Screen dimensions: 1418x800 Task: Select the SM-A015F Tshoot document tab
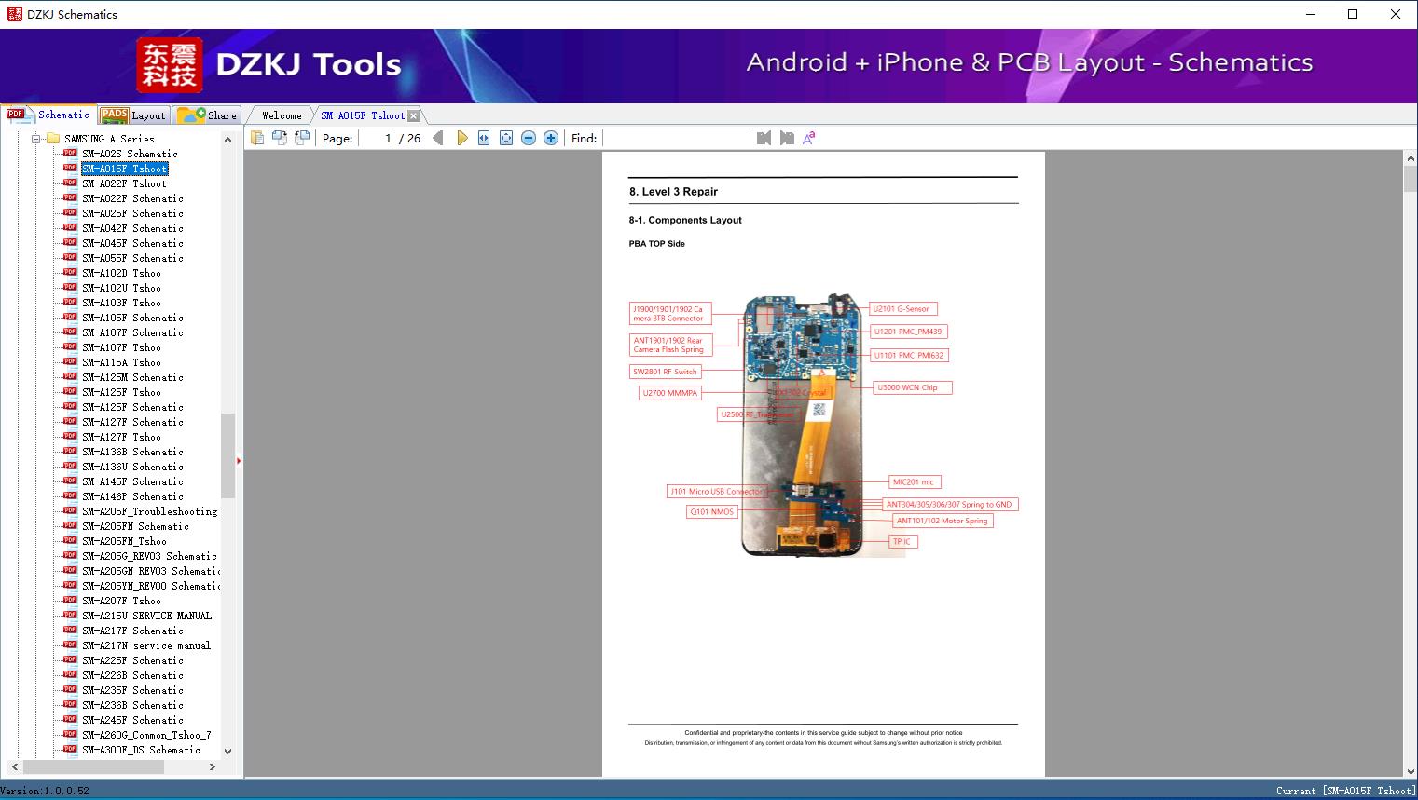tap(363, 115)
